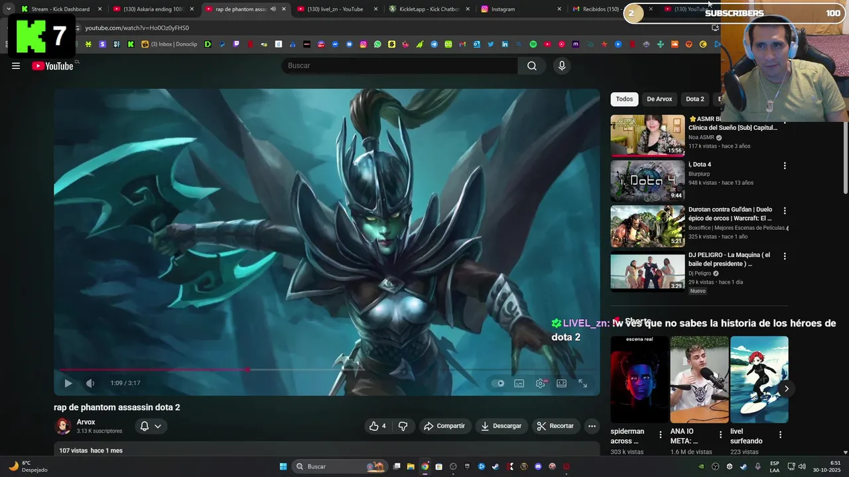The width and height of the screenshot is (849, 477).
Task: Go to the YouTube home logo
Action: pos(52,66)
